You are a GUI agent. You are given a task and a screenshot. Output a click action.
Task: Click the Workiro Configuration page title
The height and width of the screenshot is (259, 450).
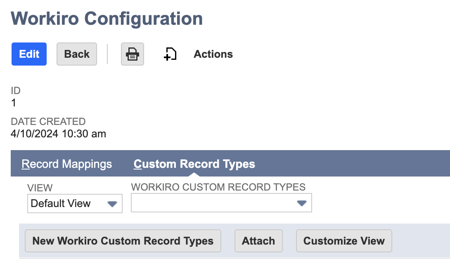(107, 18)
